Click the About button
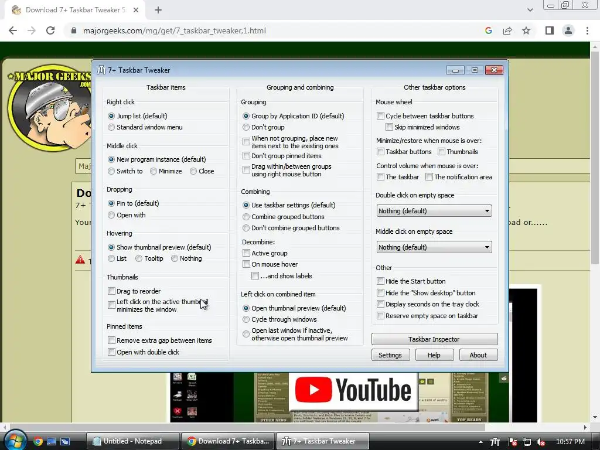Screen dimensions: 600x450 point(478,355)
